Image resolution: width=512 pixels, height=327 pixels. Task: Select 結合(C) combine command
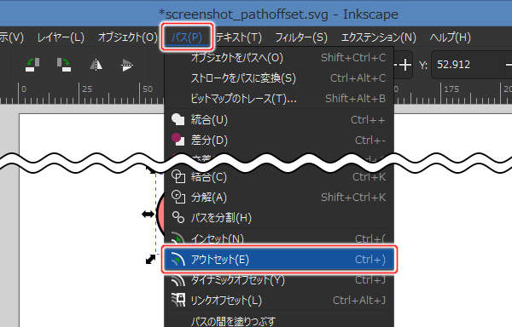[279, 177]
